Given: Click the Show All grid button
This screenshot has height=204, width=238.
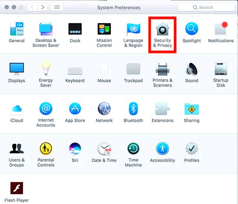Looking at the screenshot, I should click(57, 7).
